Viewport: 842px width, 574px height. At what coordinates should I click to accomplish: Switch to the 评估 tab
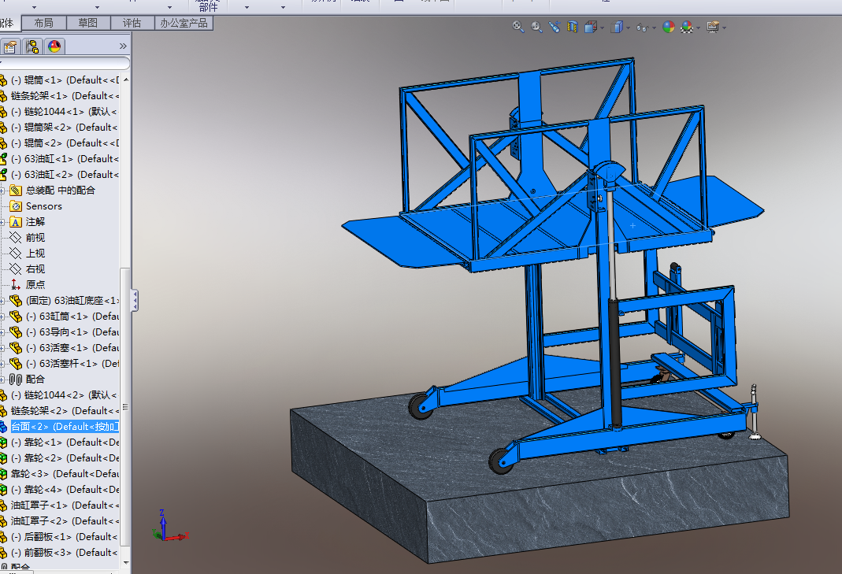(x=132, y=23)
